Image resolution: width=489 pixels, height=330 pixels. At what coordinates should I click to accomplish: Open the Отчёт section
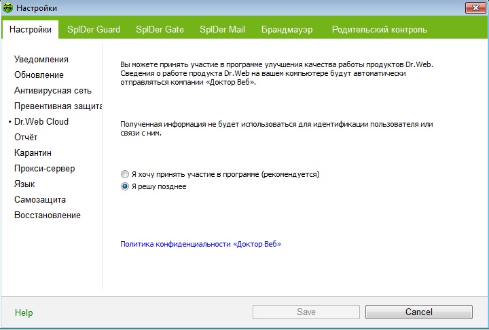(x=26, y=137)
